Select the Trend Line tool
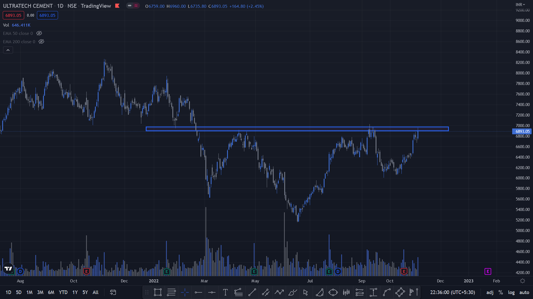The height and width of the screenshot is (299, 533). (252, 292)
